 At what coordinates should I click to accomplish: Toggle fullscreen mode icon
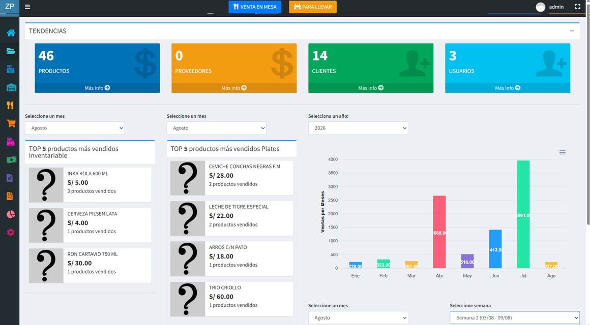578,7
